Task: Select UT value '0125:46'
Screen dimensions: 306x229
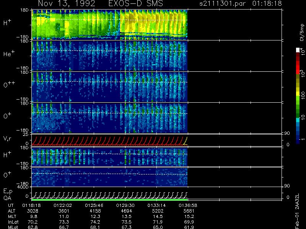Action: pyautogui.click(x=94, y=205)
